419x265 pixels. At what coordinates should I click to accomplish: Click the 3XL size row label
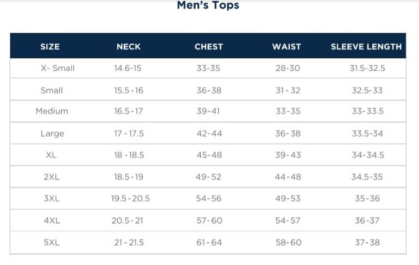(51, 199)
